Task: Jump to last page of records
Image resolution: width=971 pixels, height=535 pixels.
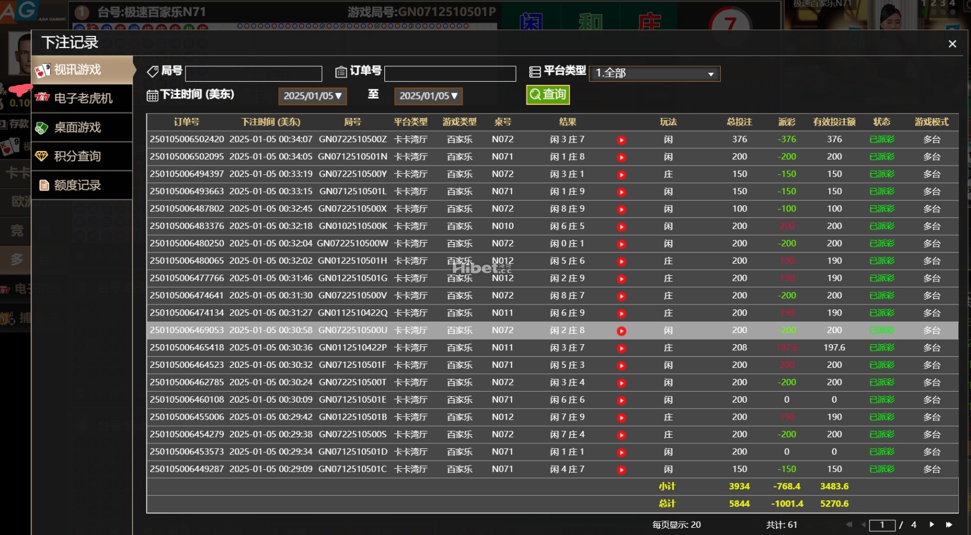Action: tap(949, 525)
